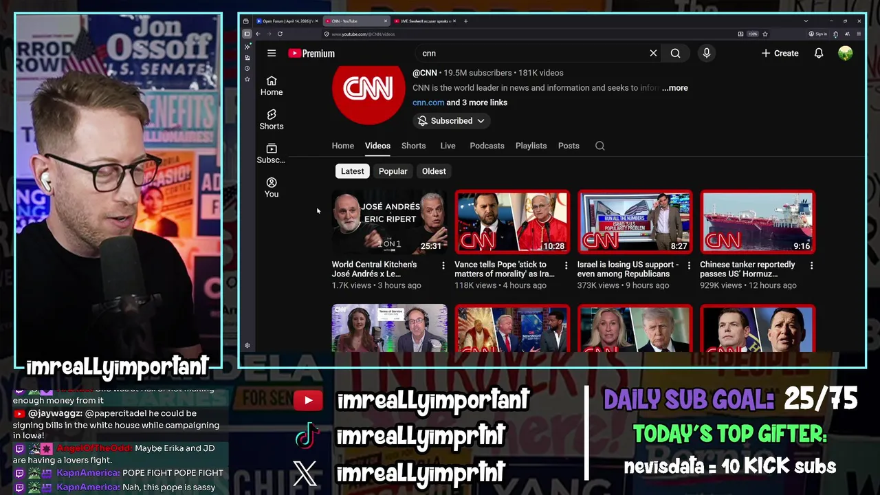Open bookmarks star in browser sidebar
The image size is (880, 495).
(x=247, y=79)
